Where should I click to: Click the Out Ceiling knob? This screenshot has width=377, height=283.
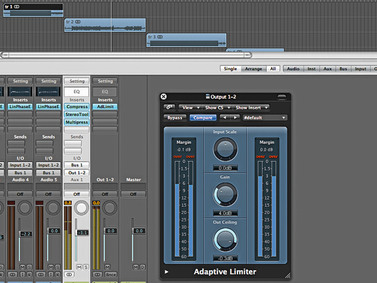pos(225,240)
